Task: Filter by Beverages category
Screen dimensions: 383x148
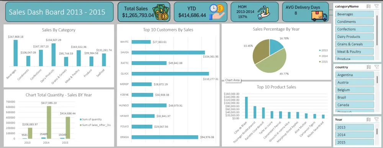Action: tap(354, 14)
